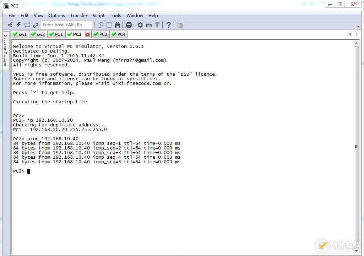The width and height of the screenshot is (364, 256).
Task: Open Session Options gear icon
Action: pos(140,25)
